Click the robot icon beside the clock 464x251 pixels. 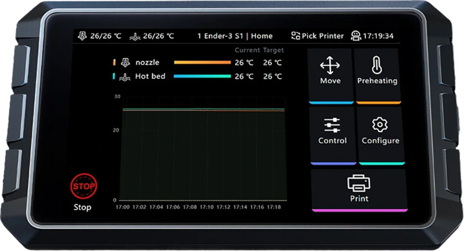point(355,36)
